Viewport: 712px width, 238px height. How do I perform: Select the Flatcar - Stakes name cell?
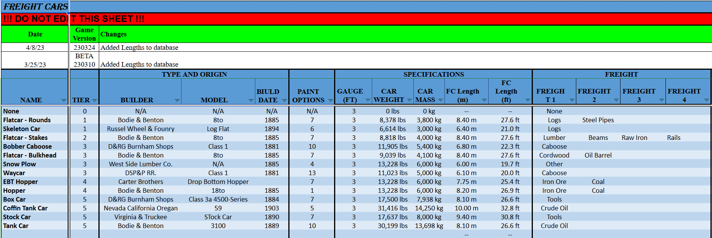[35, 138]
